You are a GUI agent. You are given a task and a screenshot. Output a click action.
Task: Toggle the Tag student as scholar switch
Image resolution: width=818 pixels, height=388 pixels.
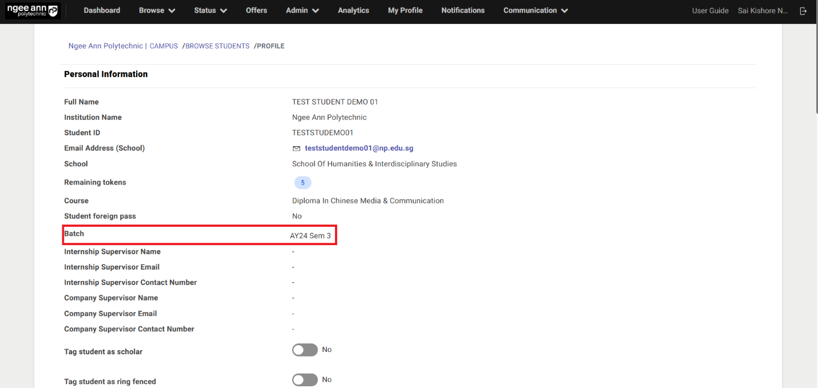coord(305,350)
